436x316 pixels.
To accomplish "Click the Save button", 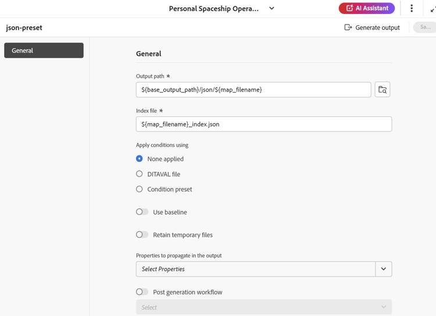I will click(425, 27).
